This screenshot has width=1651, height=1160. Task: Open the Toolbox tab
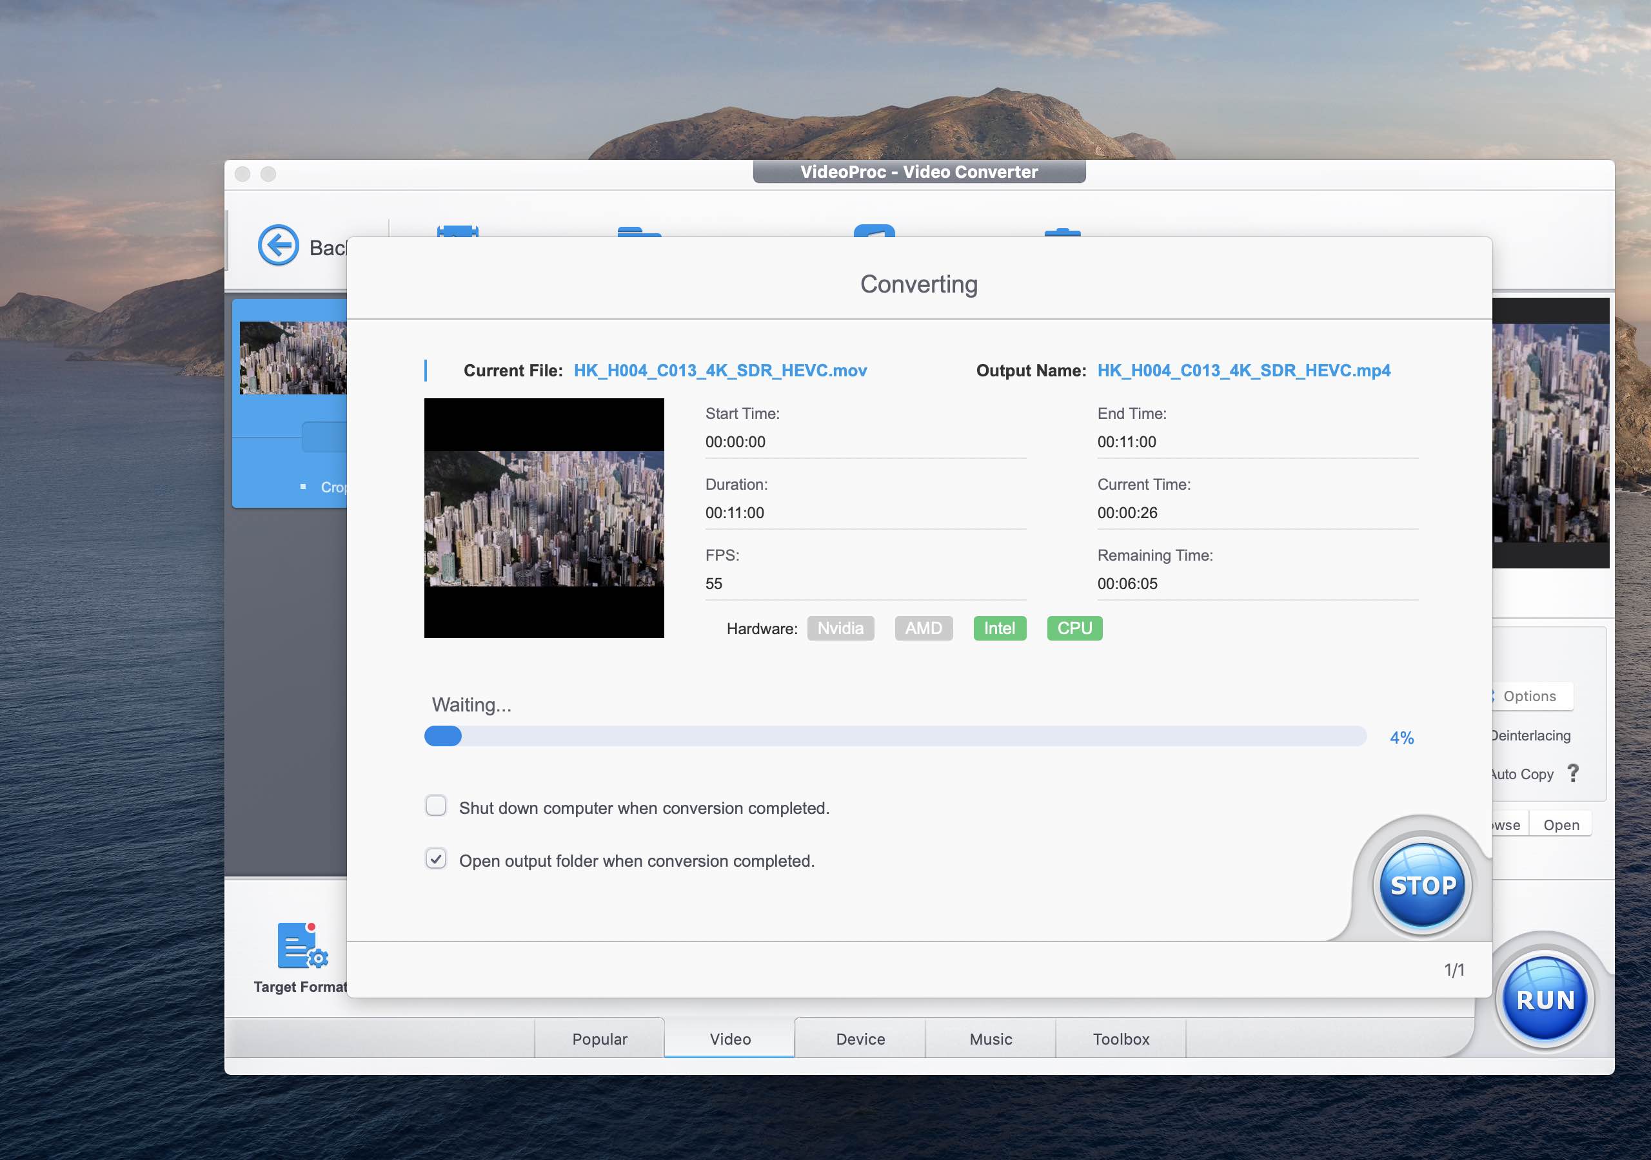point(1120,1039)
